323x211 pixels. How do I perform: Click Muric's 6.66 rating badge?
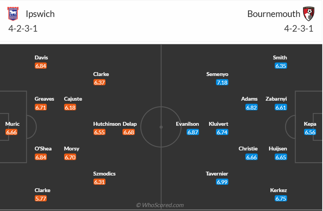[12, 132]
